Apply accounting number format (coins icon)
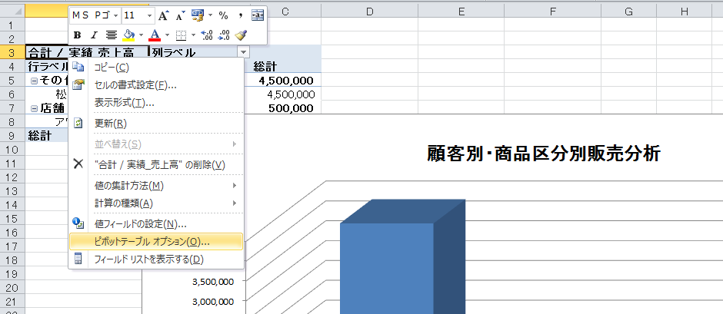723x314 pixels. [x=198, y=15]
